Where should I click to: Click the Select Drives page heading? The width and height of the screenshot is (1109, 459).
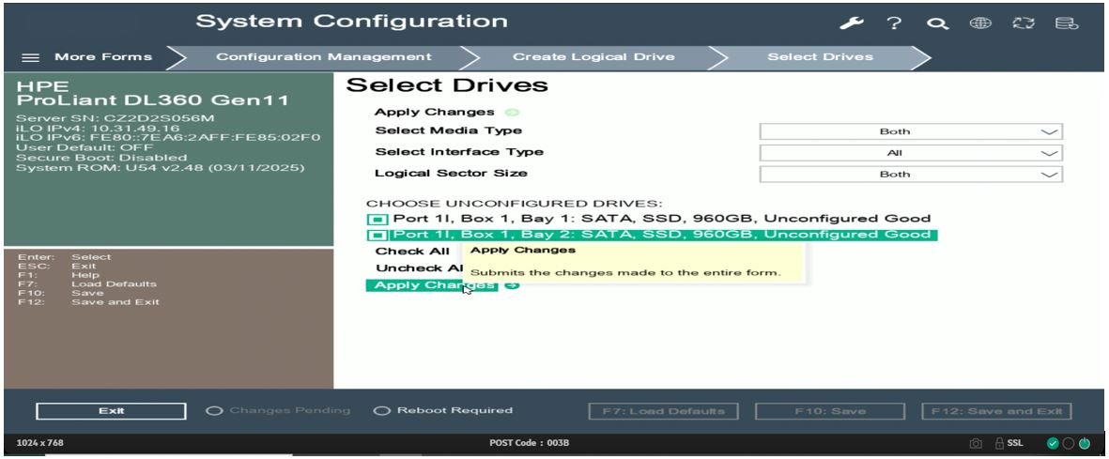[447, 85]
